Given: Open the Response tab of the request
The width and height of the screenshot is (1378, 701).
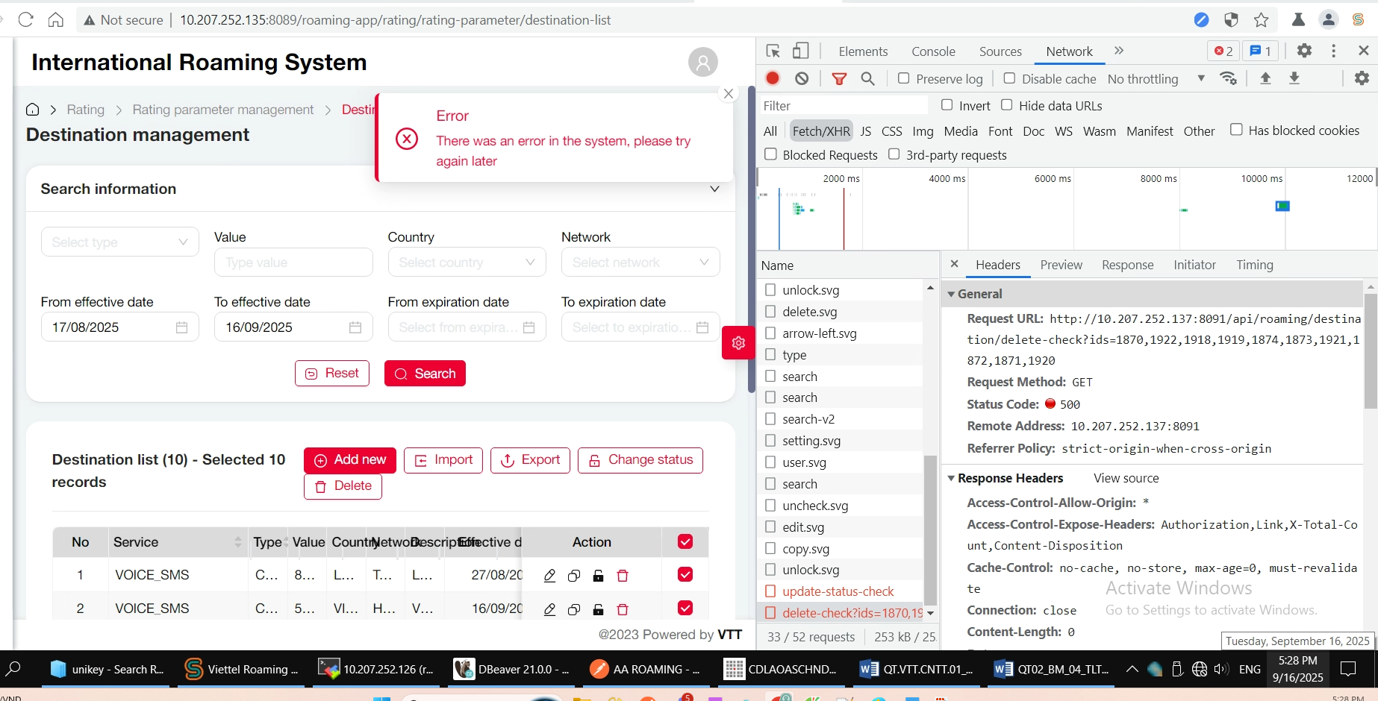Looking at the screenshot, I should 1127,265.
